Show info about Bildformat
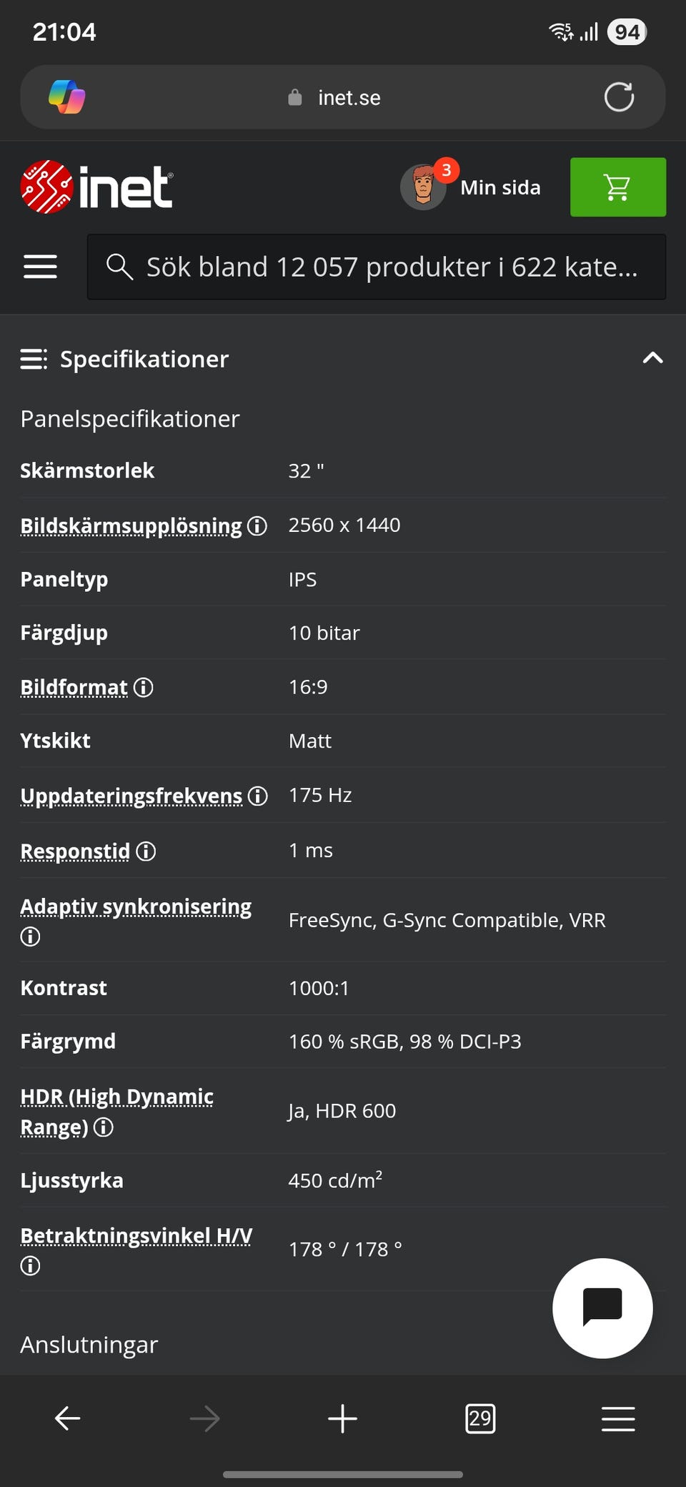The width and height of the screenshot is (686, 1487). point(144,688)
